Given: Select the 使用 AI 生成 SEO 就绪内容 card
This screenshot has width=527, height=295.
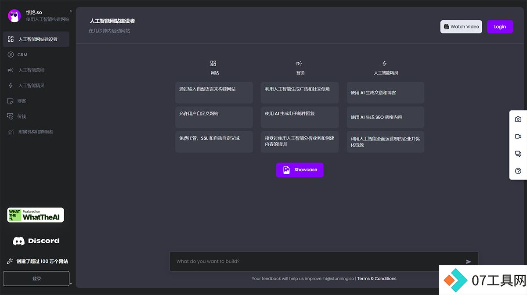Looking at the screenshot, I should coord(385,117).
